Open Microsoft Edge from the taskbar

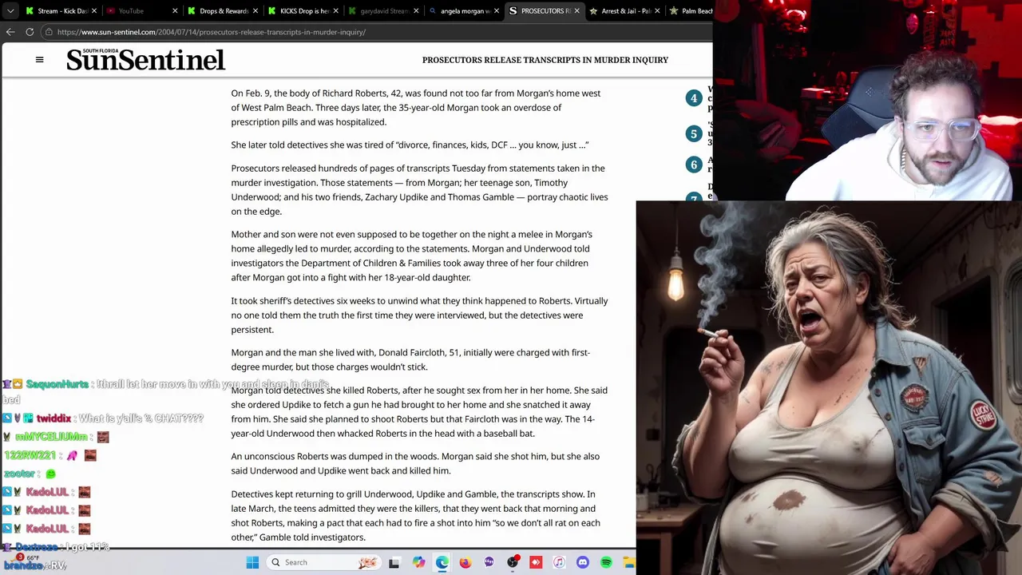442,562
